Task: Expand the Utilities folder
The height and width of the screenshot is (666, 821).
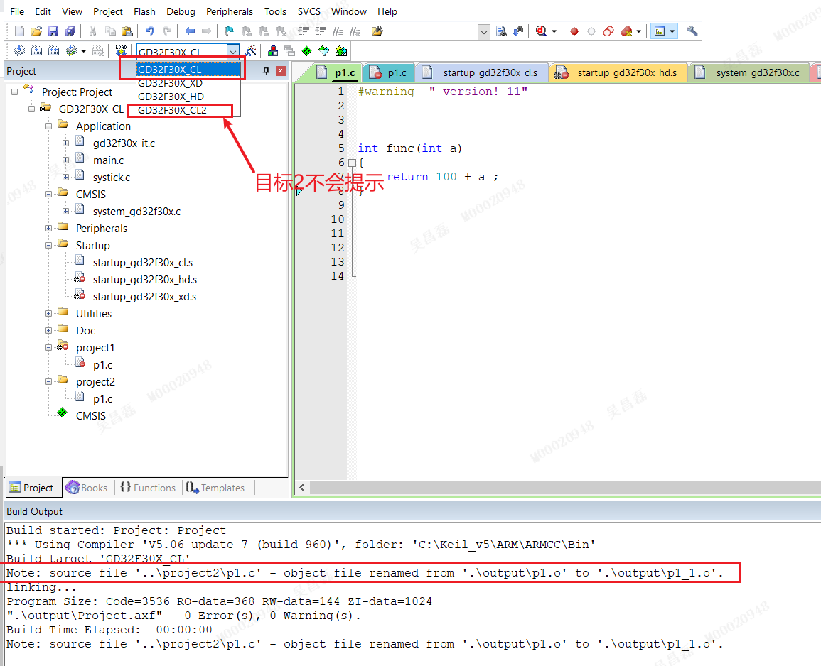Action: [49, 313]
